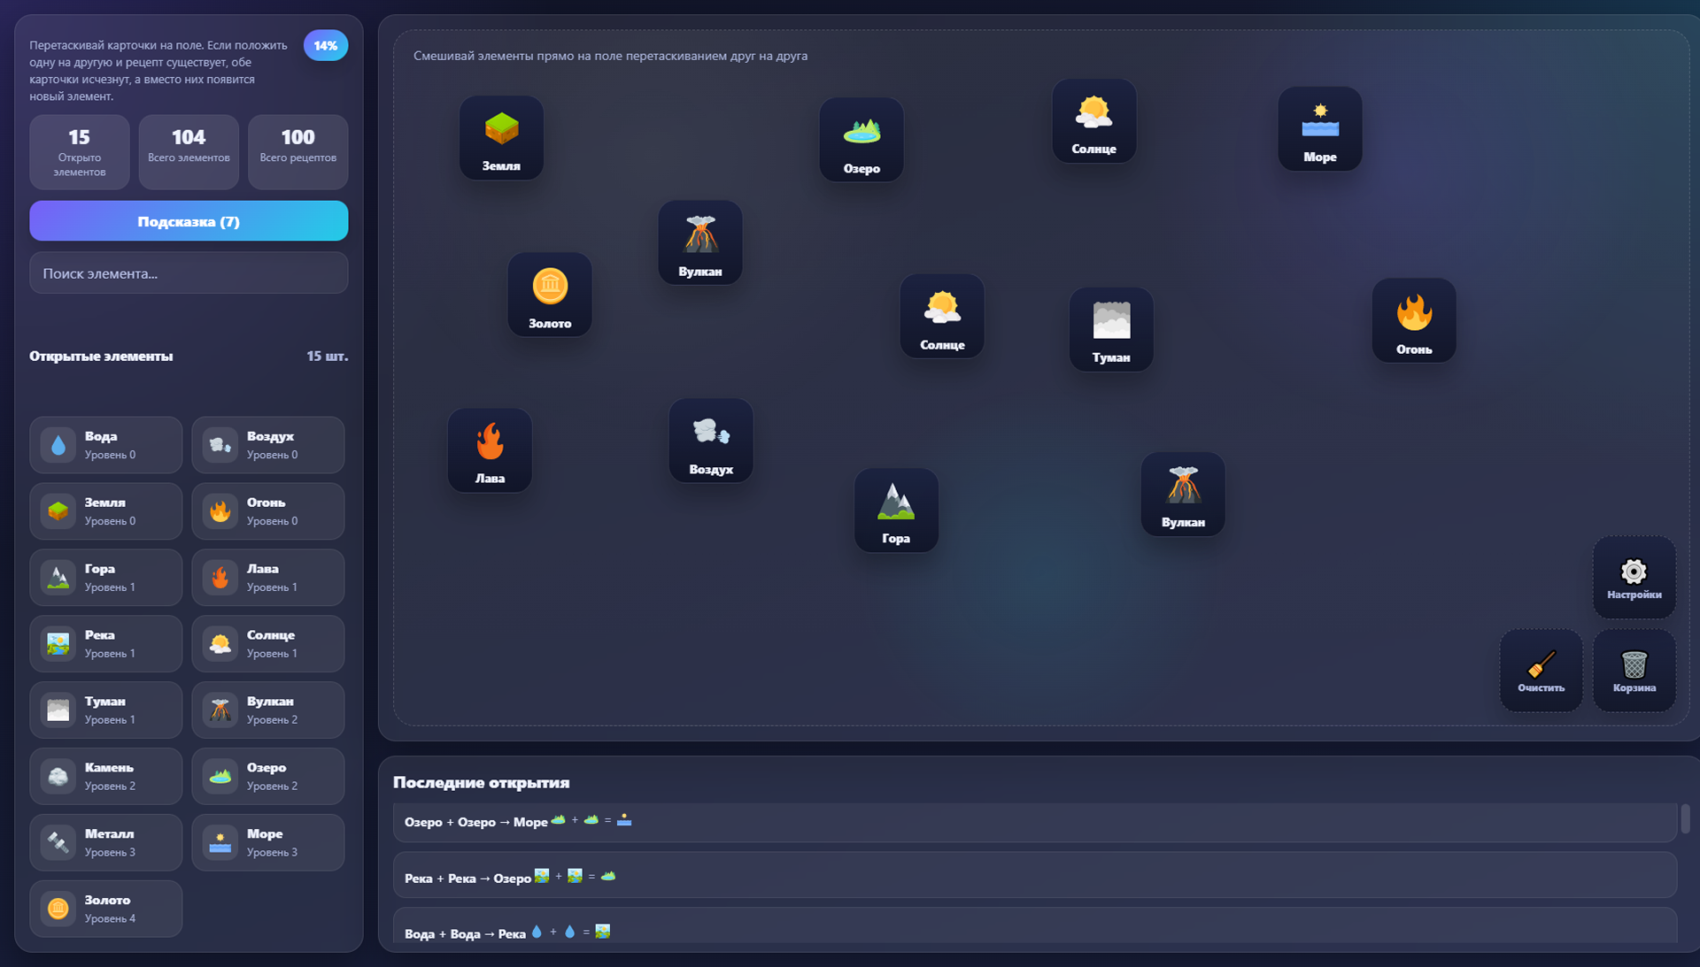Select the Воздух tile on the field
The width and height of the screenshot is (1700, 967).
(710, 441)
